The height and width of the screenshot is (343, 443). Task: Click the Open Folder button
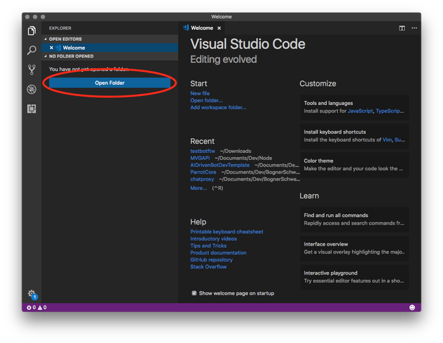(x=109, y=83)
